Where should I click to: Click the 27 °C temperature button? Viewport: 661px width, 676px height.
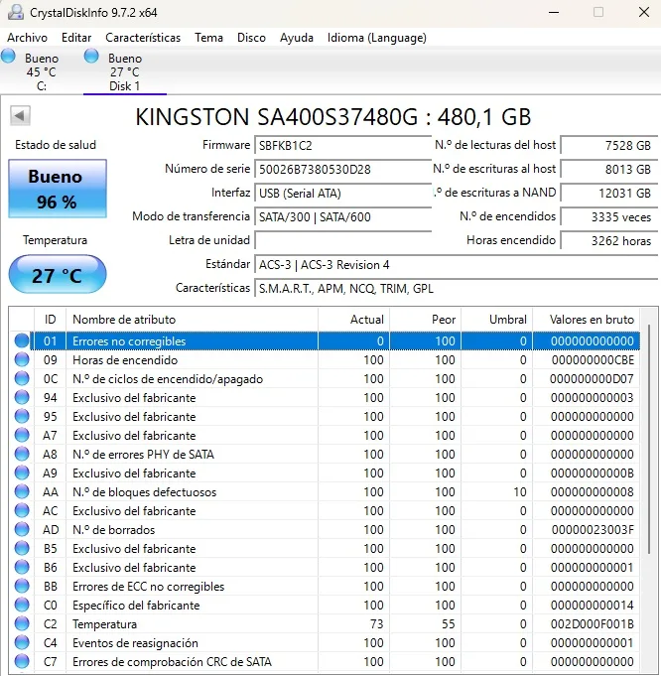pyautogui.click(x=58, y=275)
